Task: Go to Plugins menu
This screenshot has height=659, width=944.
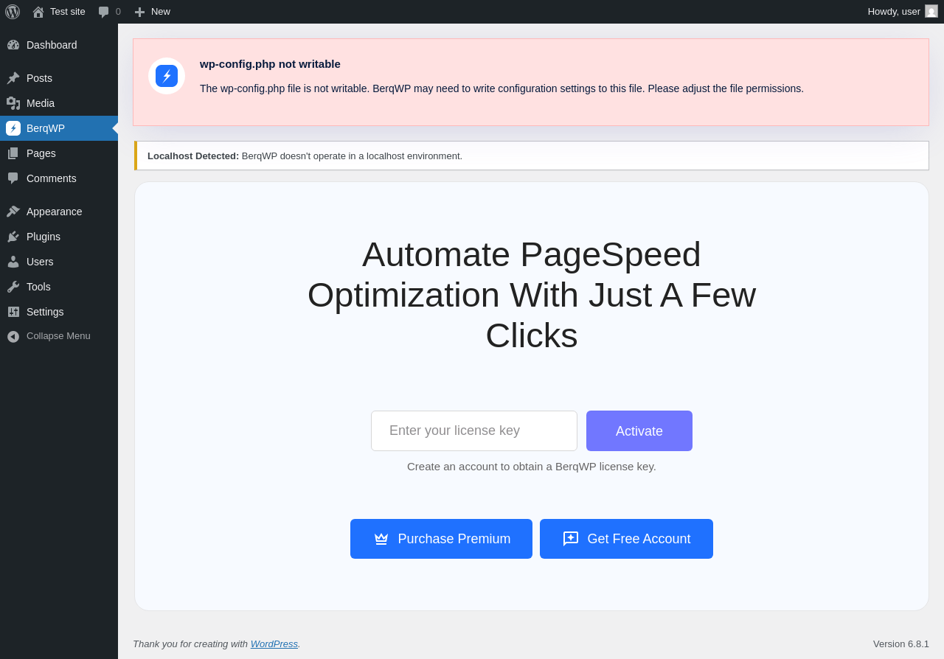Action: (59, 237)
